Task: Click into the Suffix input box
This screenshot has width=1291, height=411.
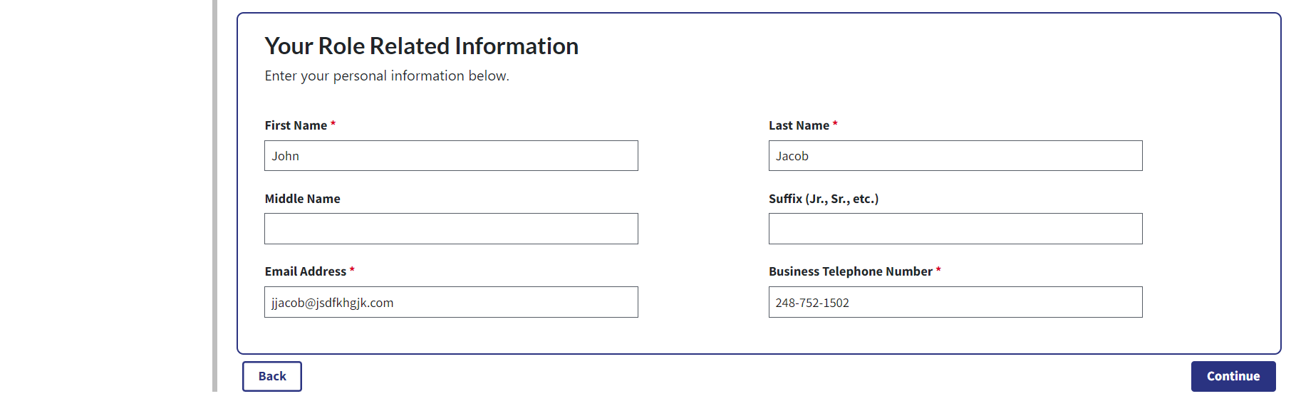Action: coord(955,229)
